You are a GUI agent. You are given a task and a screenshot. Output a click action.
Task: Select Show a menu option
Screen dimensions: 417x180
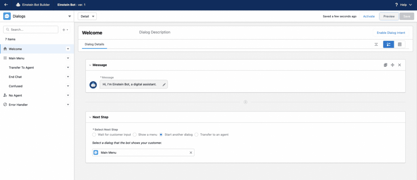pos(134,134)
